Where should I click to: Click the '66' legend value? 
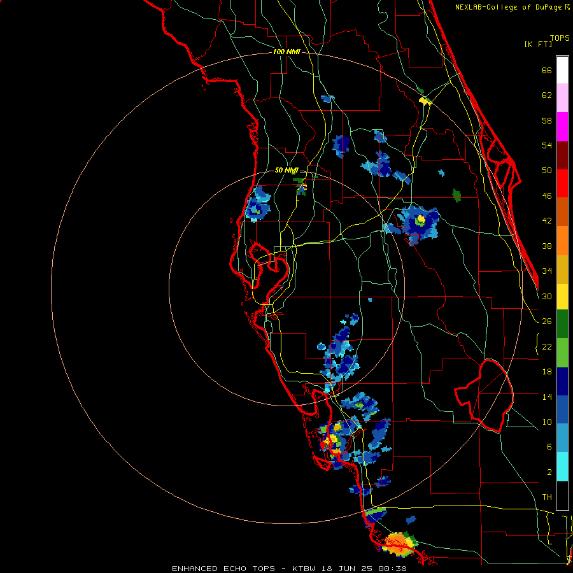[x=547, y=70]
